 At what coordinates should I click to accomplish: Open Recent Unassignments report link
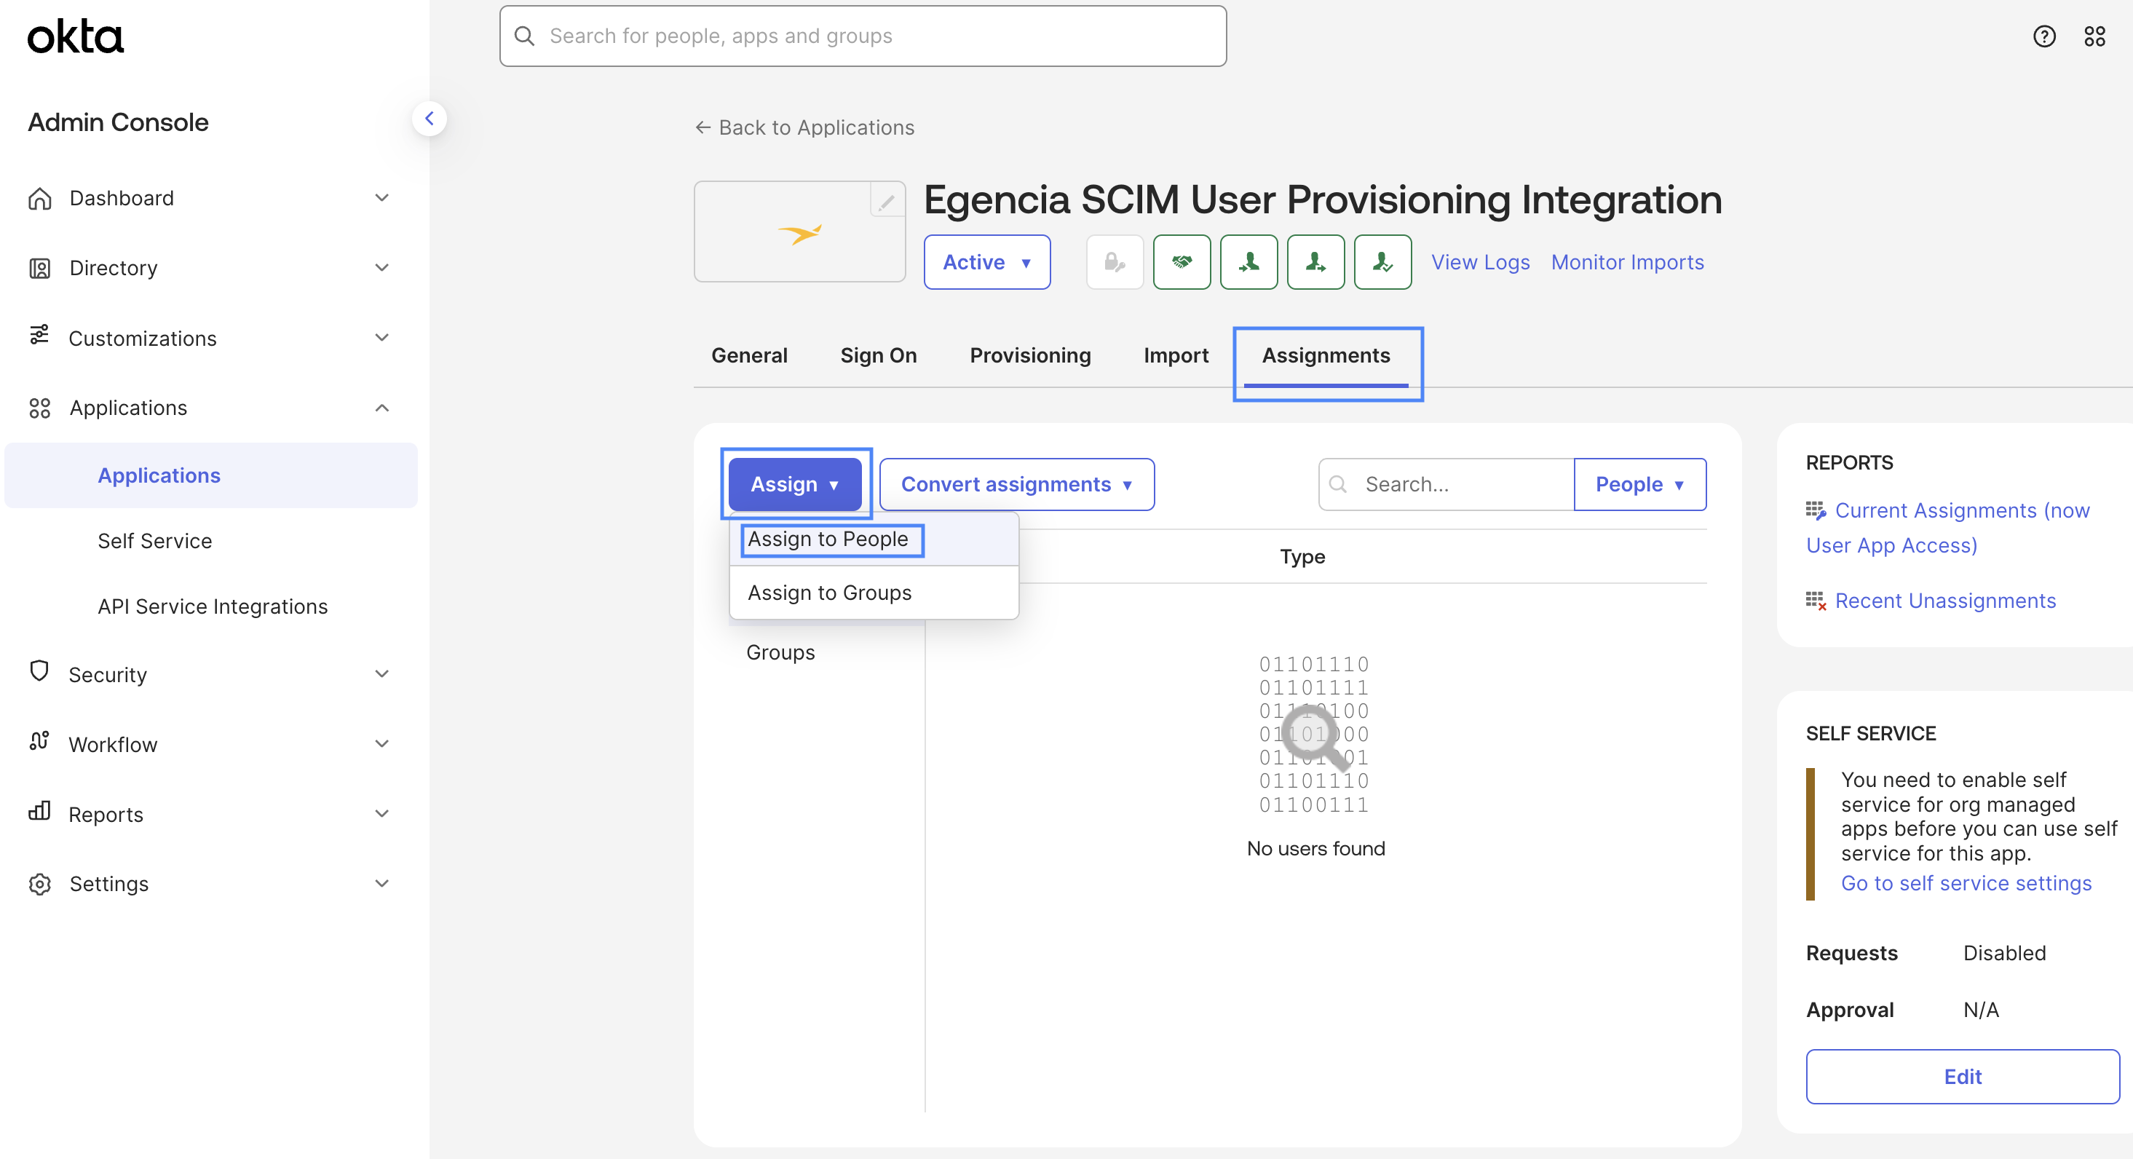1945,601
